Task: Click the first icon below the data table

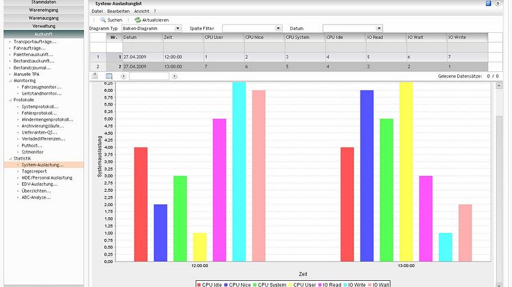Action: [x=95, y=76]
